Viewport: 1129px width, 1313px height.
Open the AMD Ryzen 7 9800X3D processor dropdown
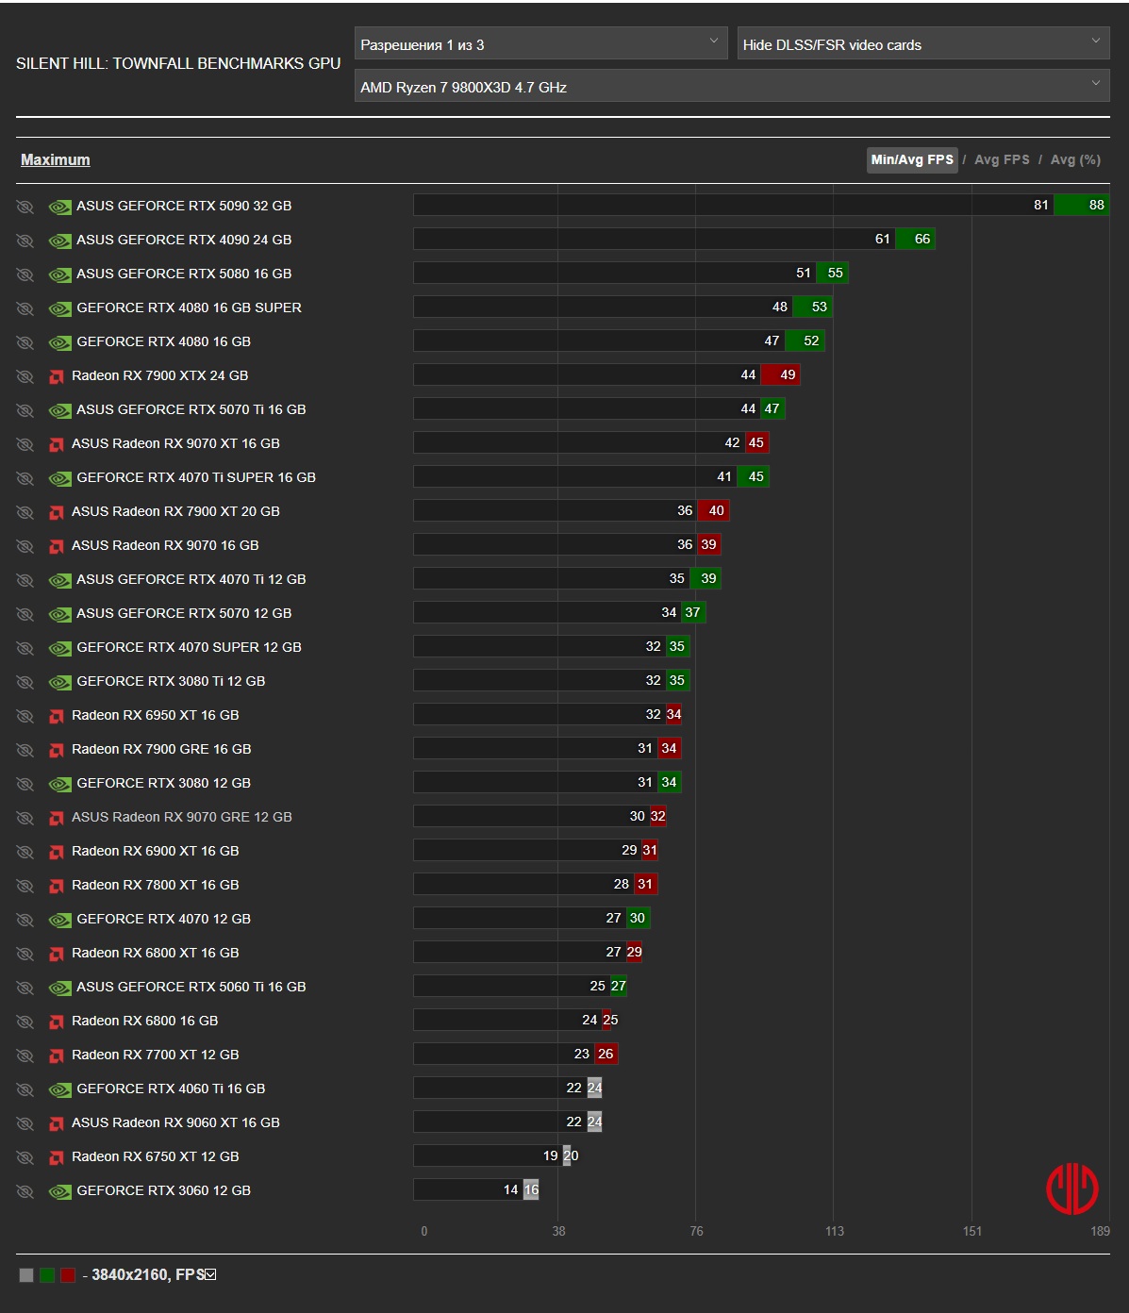pyautogui.click(x=732, y=87)
